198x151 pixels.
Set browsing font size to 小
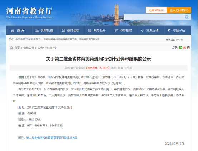tap(107, 68)
